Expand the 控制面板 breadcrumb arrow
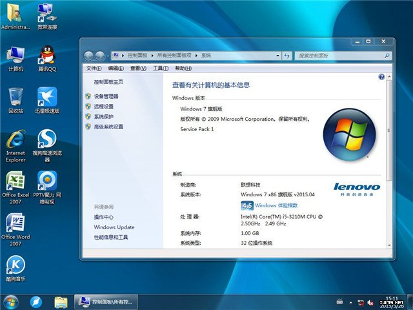Viewport: 413px width, 310px height. 152,56
